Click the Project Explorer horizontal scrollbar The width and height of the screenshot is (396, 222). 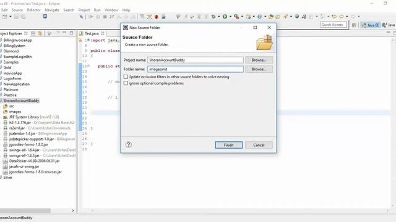25,210
